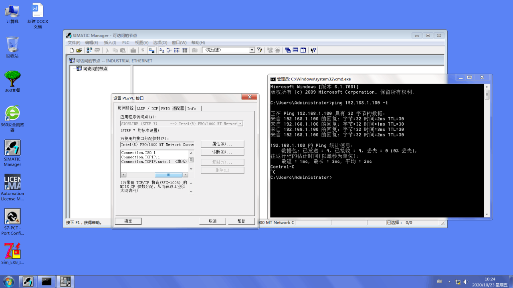Viewport: 513px width, 288px height.
Task: Click the 确定 button in dialog
Action: (128, 221)
